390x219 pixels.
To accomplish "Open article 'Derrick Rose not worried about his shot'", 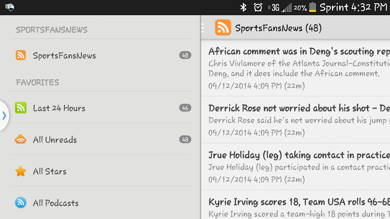I will (x=295, y=120).
